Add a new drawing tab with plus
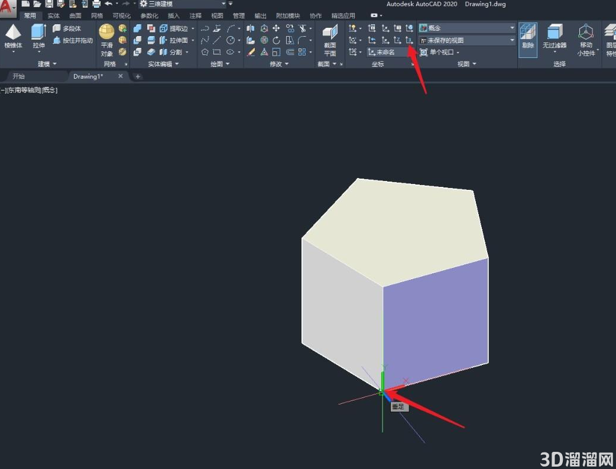 tap(138, 77)
